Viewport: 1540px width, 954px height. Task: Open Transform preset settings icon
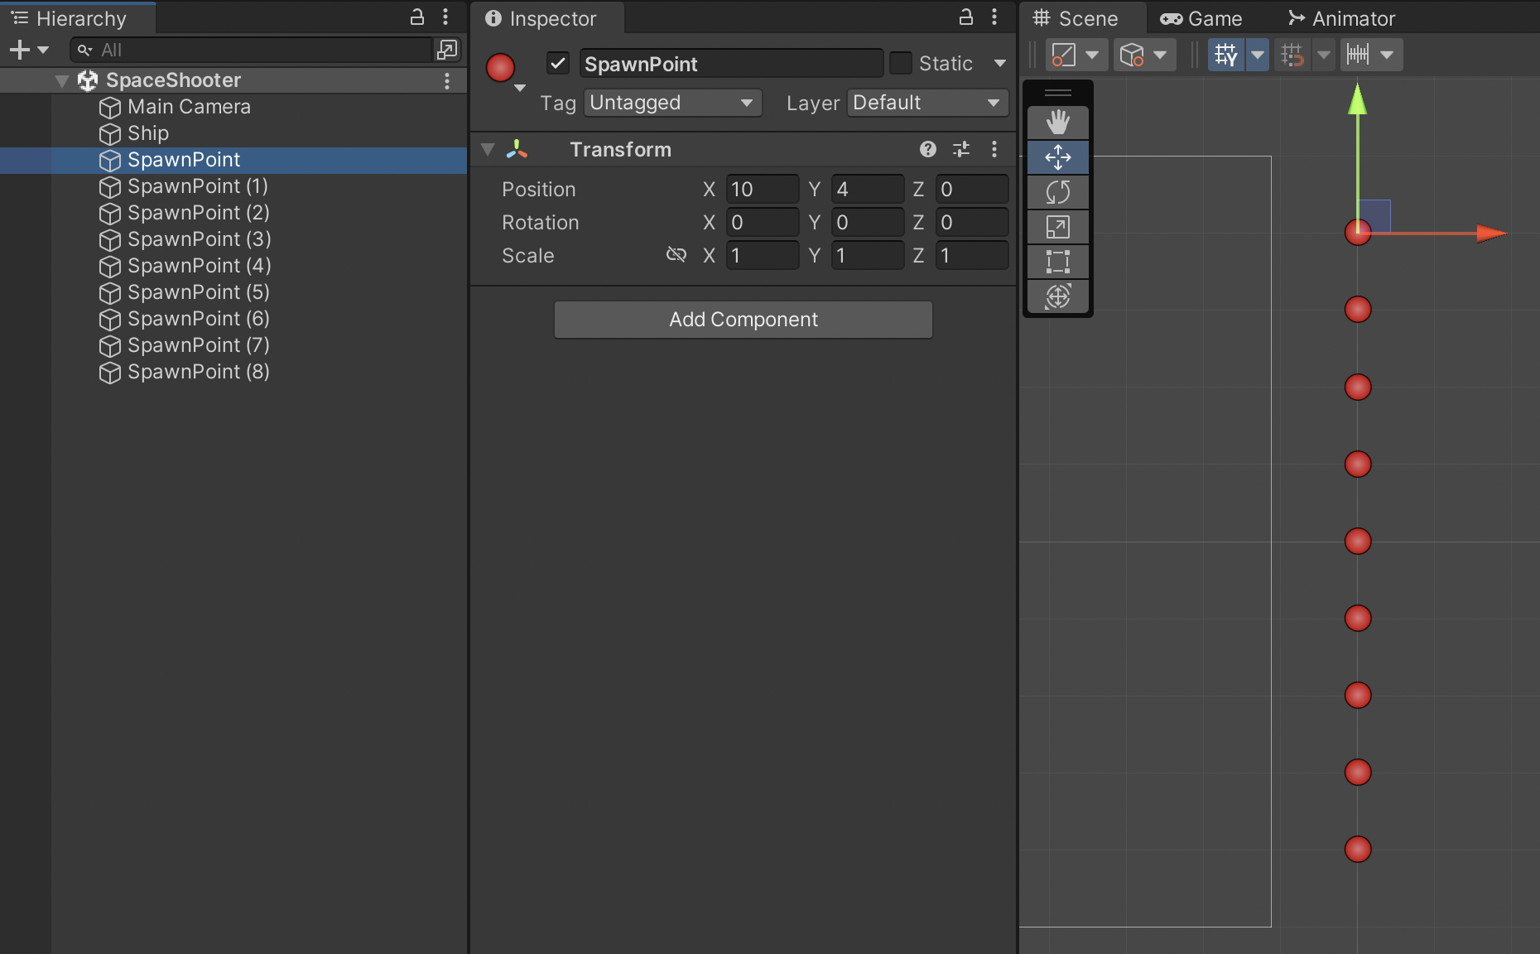(x=960, y=149)
